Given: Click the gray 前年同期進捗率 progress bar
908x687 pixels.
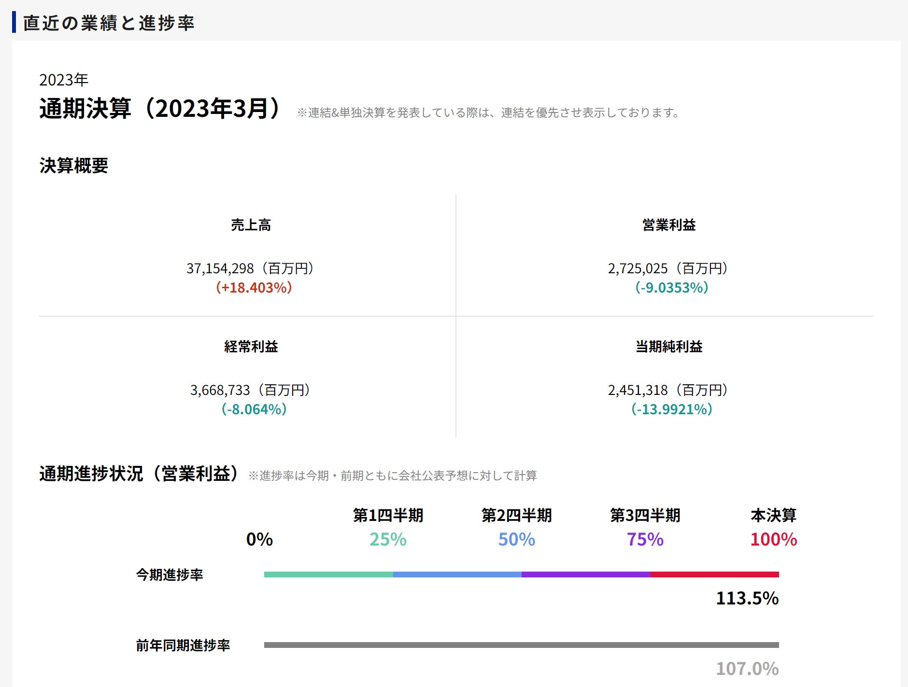Looking at the screenshot, I should pyautogui.click(x=521, y=645).
